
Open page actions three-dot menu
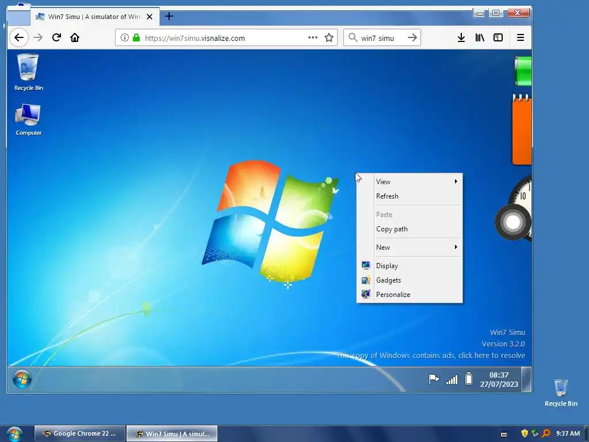(312, 37)
